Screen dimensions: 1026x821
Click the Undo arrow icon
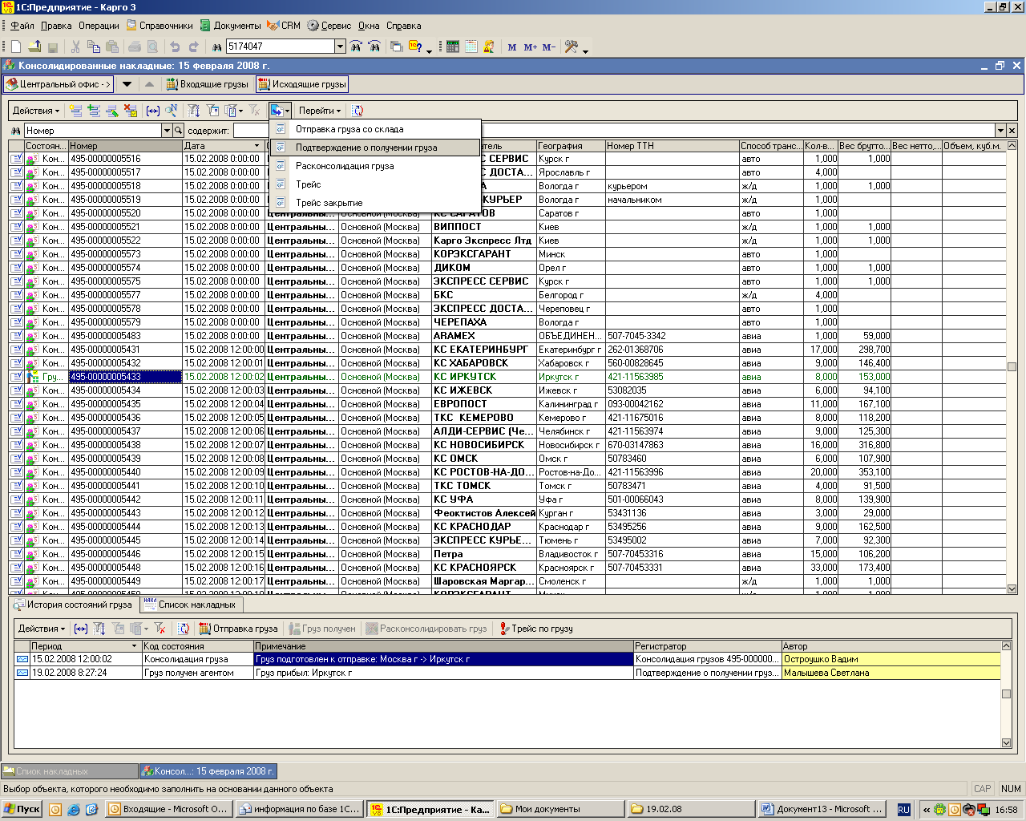tap(174, 47)
